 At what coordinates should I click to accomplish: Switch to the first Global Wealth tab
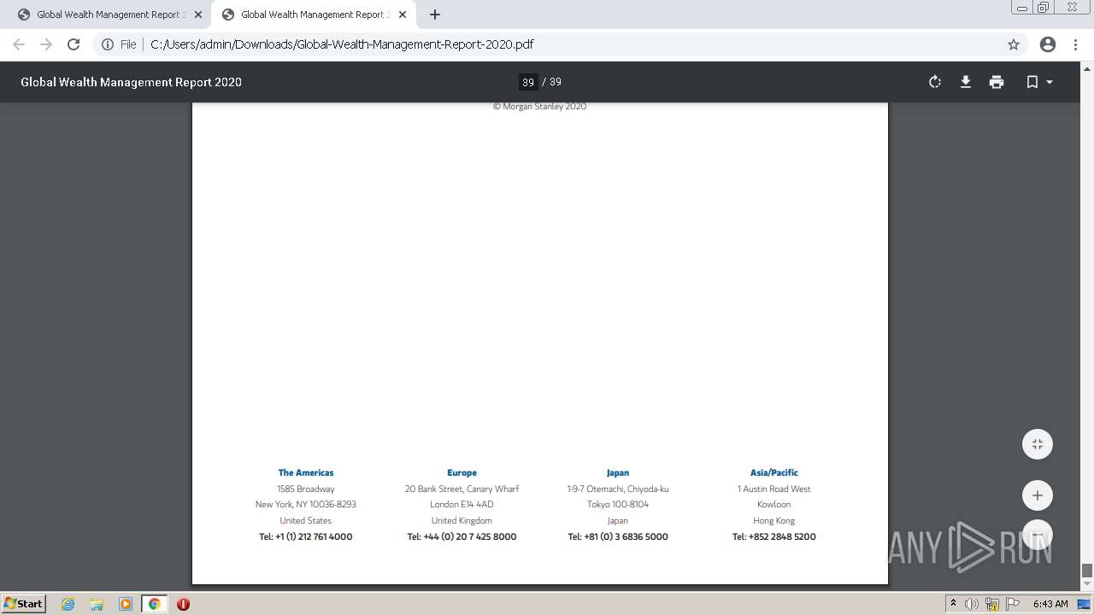[109, 15]
